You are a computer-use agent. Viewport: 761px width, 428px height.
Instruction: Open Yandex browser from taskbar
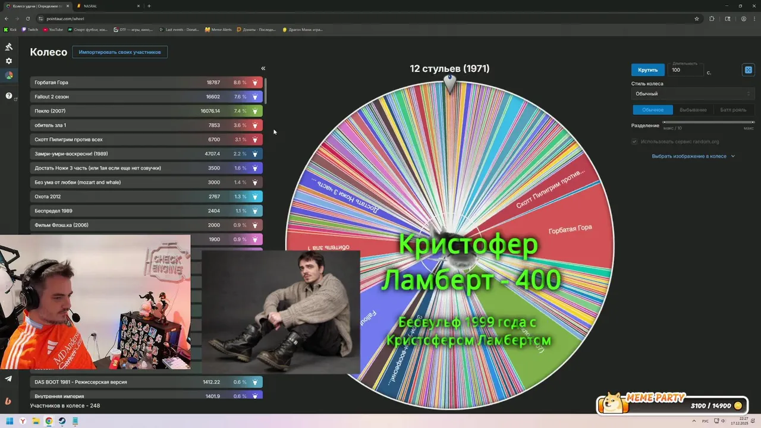point(23,421)
